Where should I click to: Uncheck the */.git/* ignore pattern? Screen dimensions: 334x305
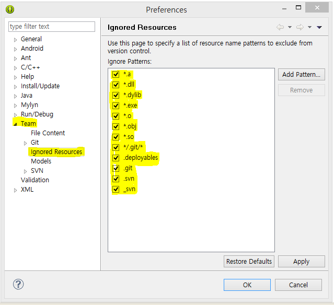click(x=116, y=147)
